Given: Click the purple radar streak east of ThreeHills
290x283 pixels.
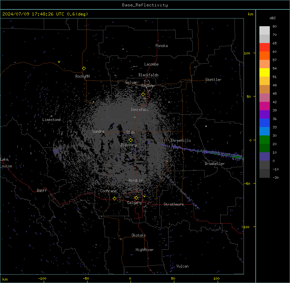Looking at the screenshot, I should coord(202,152).
